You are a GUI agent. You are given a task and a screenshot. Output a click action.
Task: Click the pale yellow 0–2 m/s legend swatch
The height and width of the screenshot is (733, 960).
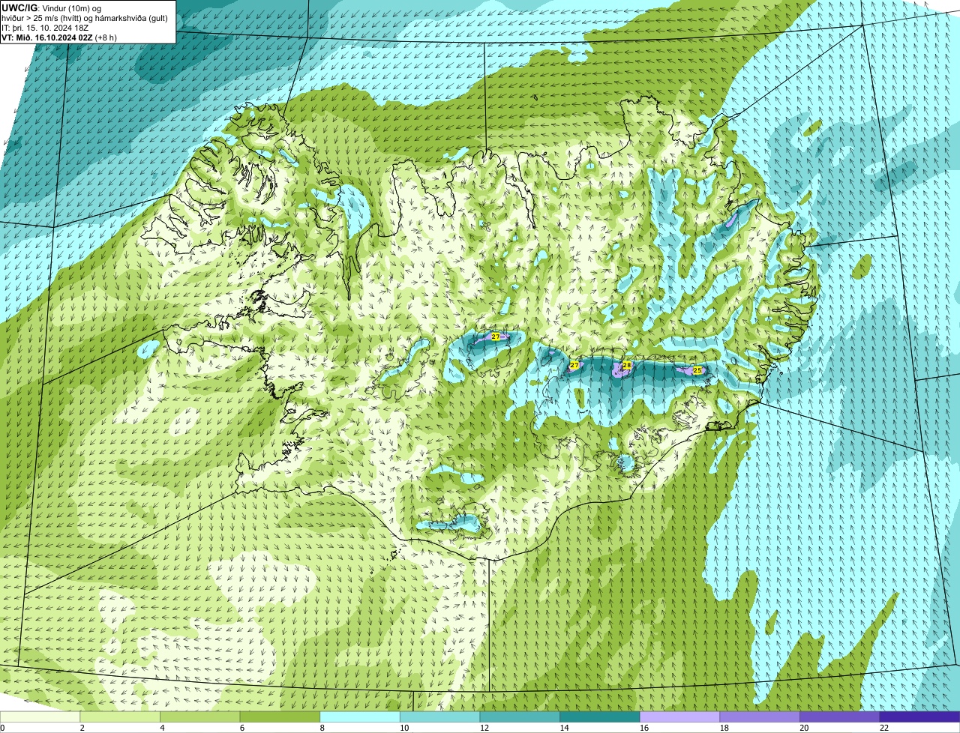(40, 717)
